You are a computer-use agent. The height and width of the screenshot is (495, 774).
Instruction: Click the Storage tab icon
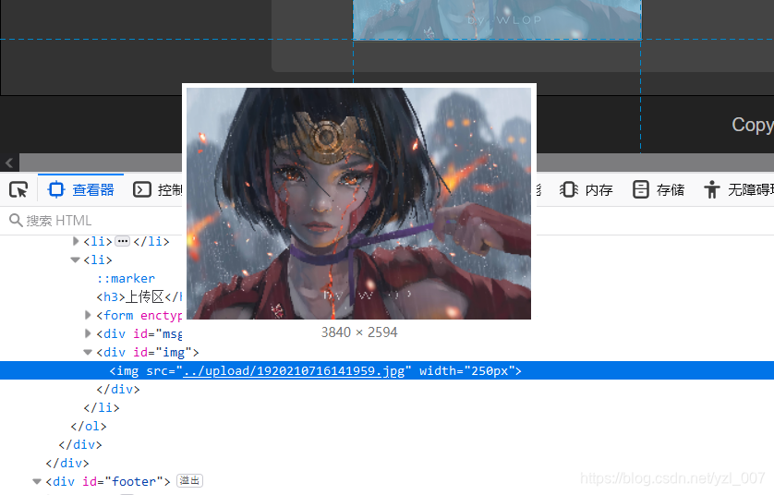(641, 190)
